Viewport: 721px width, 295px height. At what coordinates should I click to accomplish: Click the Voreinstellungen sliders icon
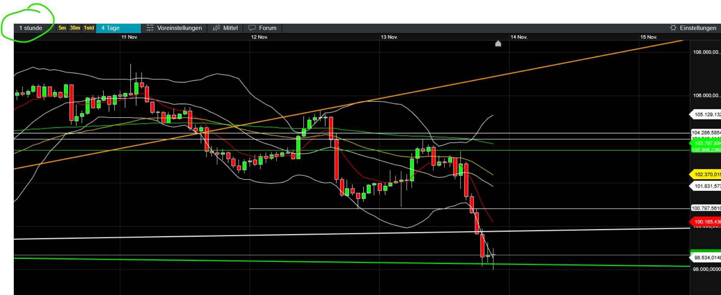tap(150, 28)
